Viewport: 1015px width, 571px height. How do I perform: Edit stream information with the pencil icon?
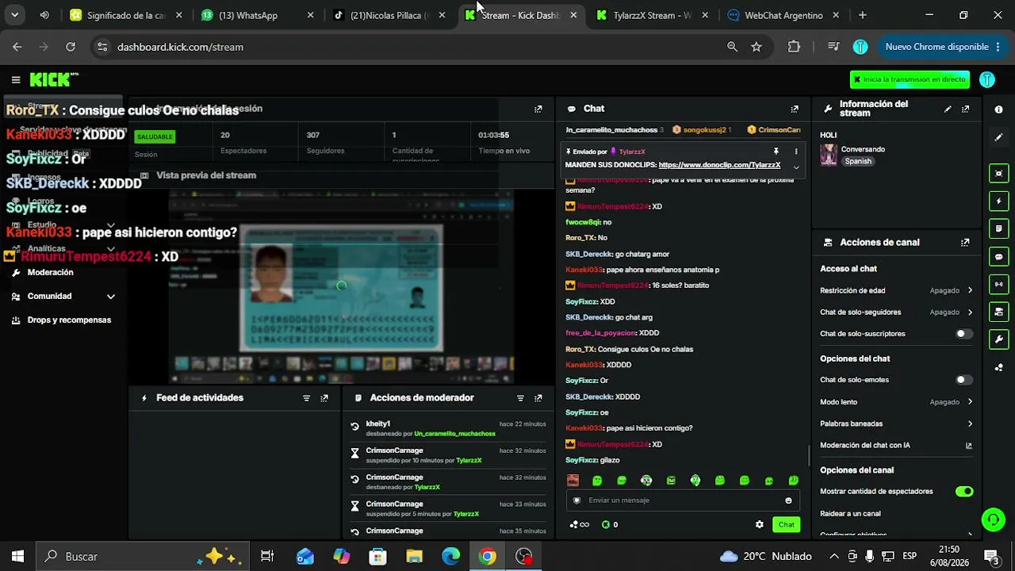(948, 109)
